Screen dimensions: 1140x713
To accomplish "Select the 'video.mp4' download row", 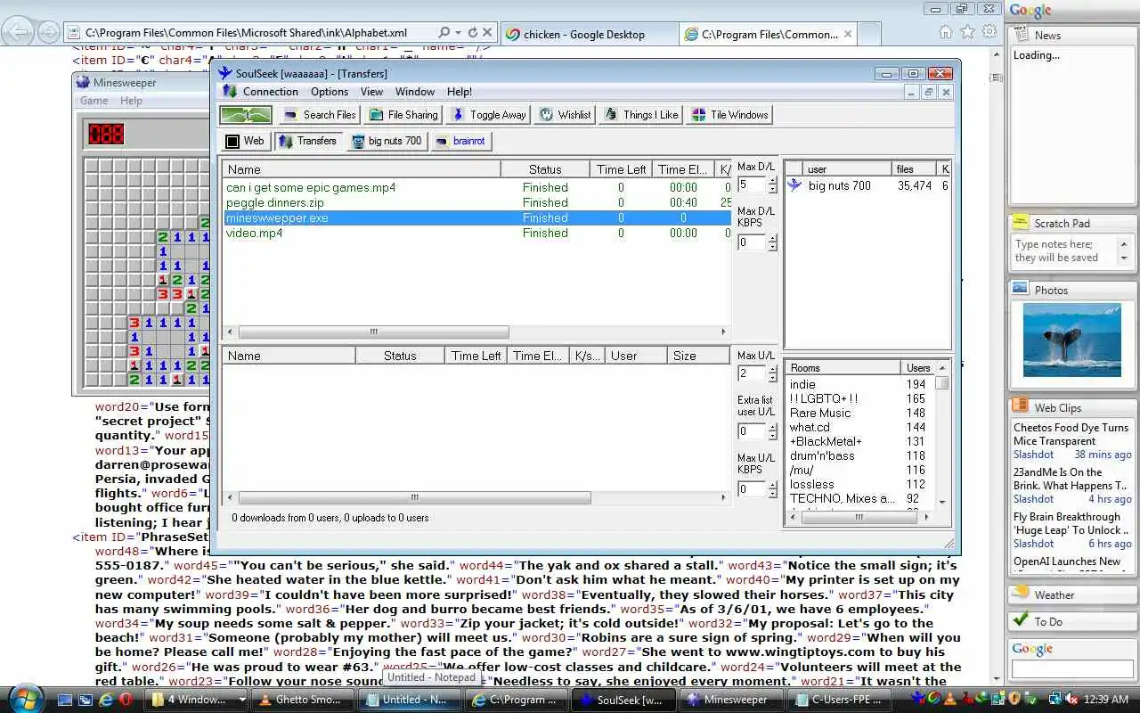I will (x=476, y=234).
